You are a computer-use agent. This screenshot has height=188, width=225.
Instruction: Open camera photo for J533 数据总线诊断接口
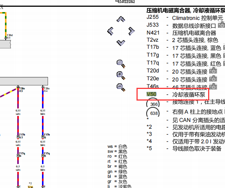221,25
